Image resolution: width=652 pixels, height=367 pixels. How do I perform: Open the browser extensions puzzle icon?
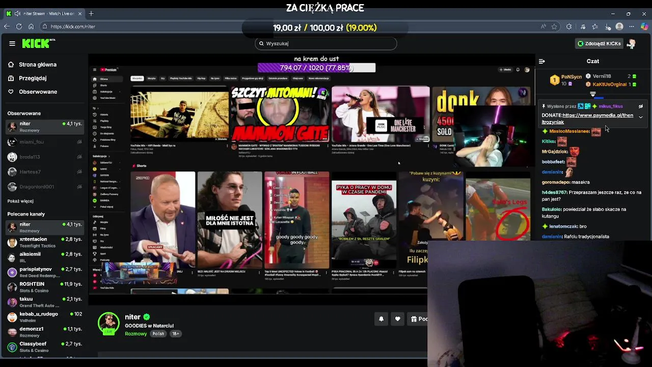(569, 27)
